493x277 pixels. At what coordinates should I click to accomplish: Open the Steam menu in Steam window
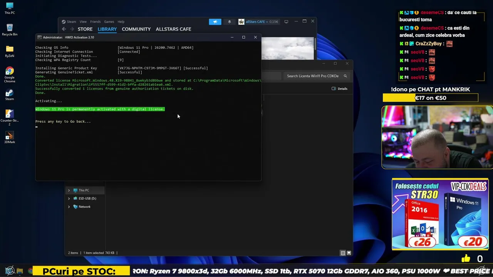(x=71, y=22)
